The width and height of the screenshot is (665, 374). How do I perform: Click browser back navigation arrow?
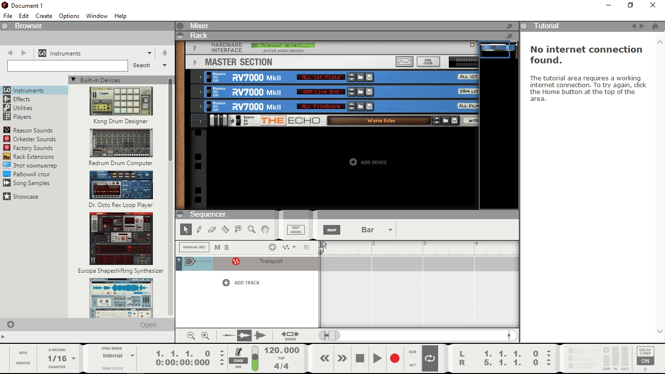coord(10,53)
